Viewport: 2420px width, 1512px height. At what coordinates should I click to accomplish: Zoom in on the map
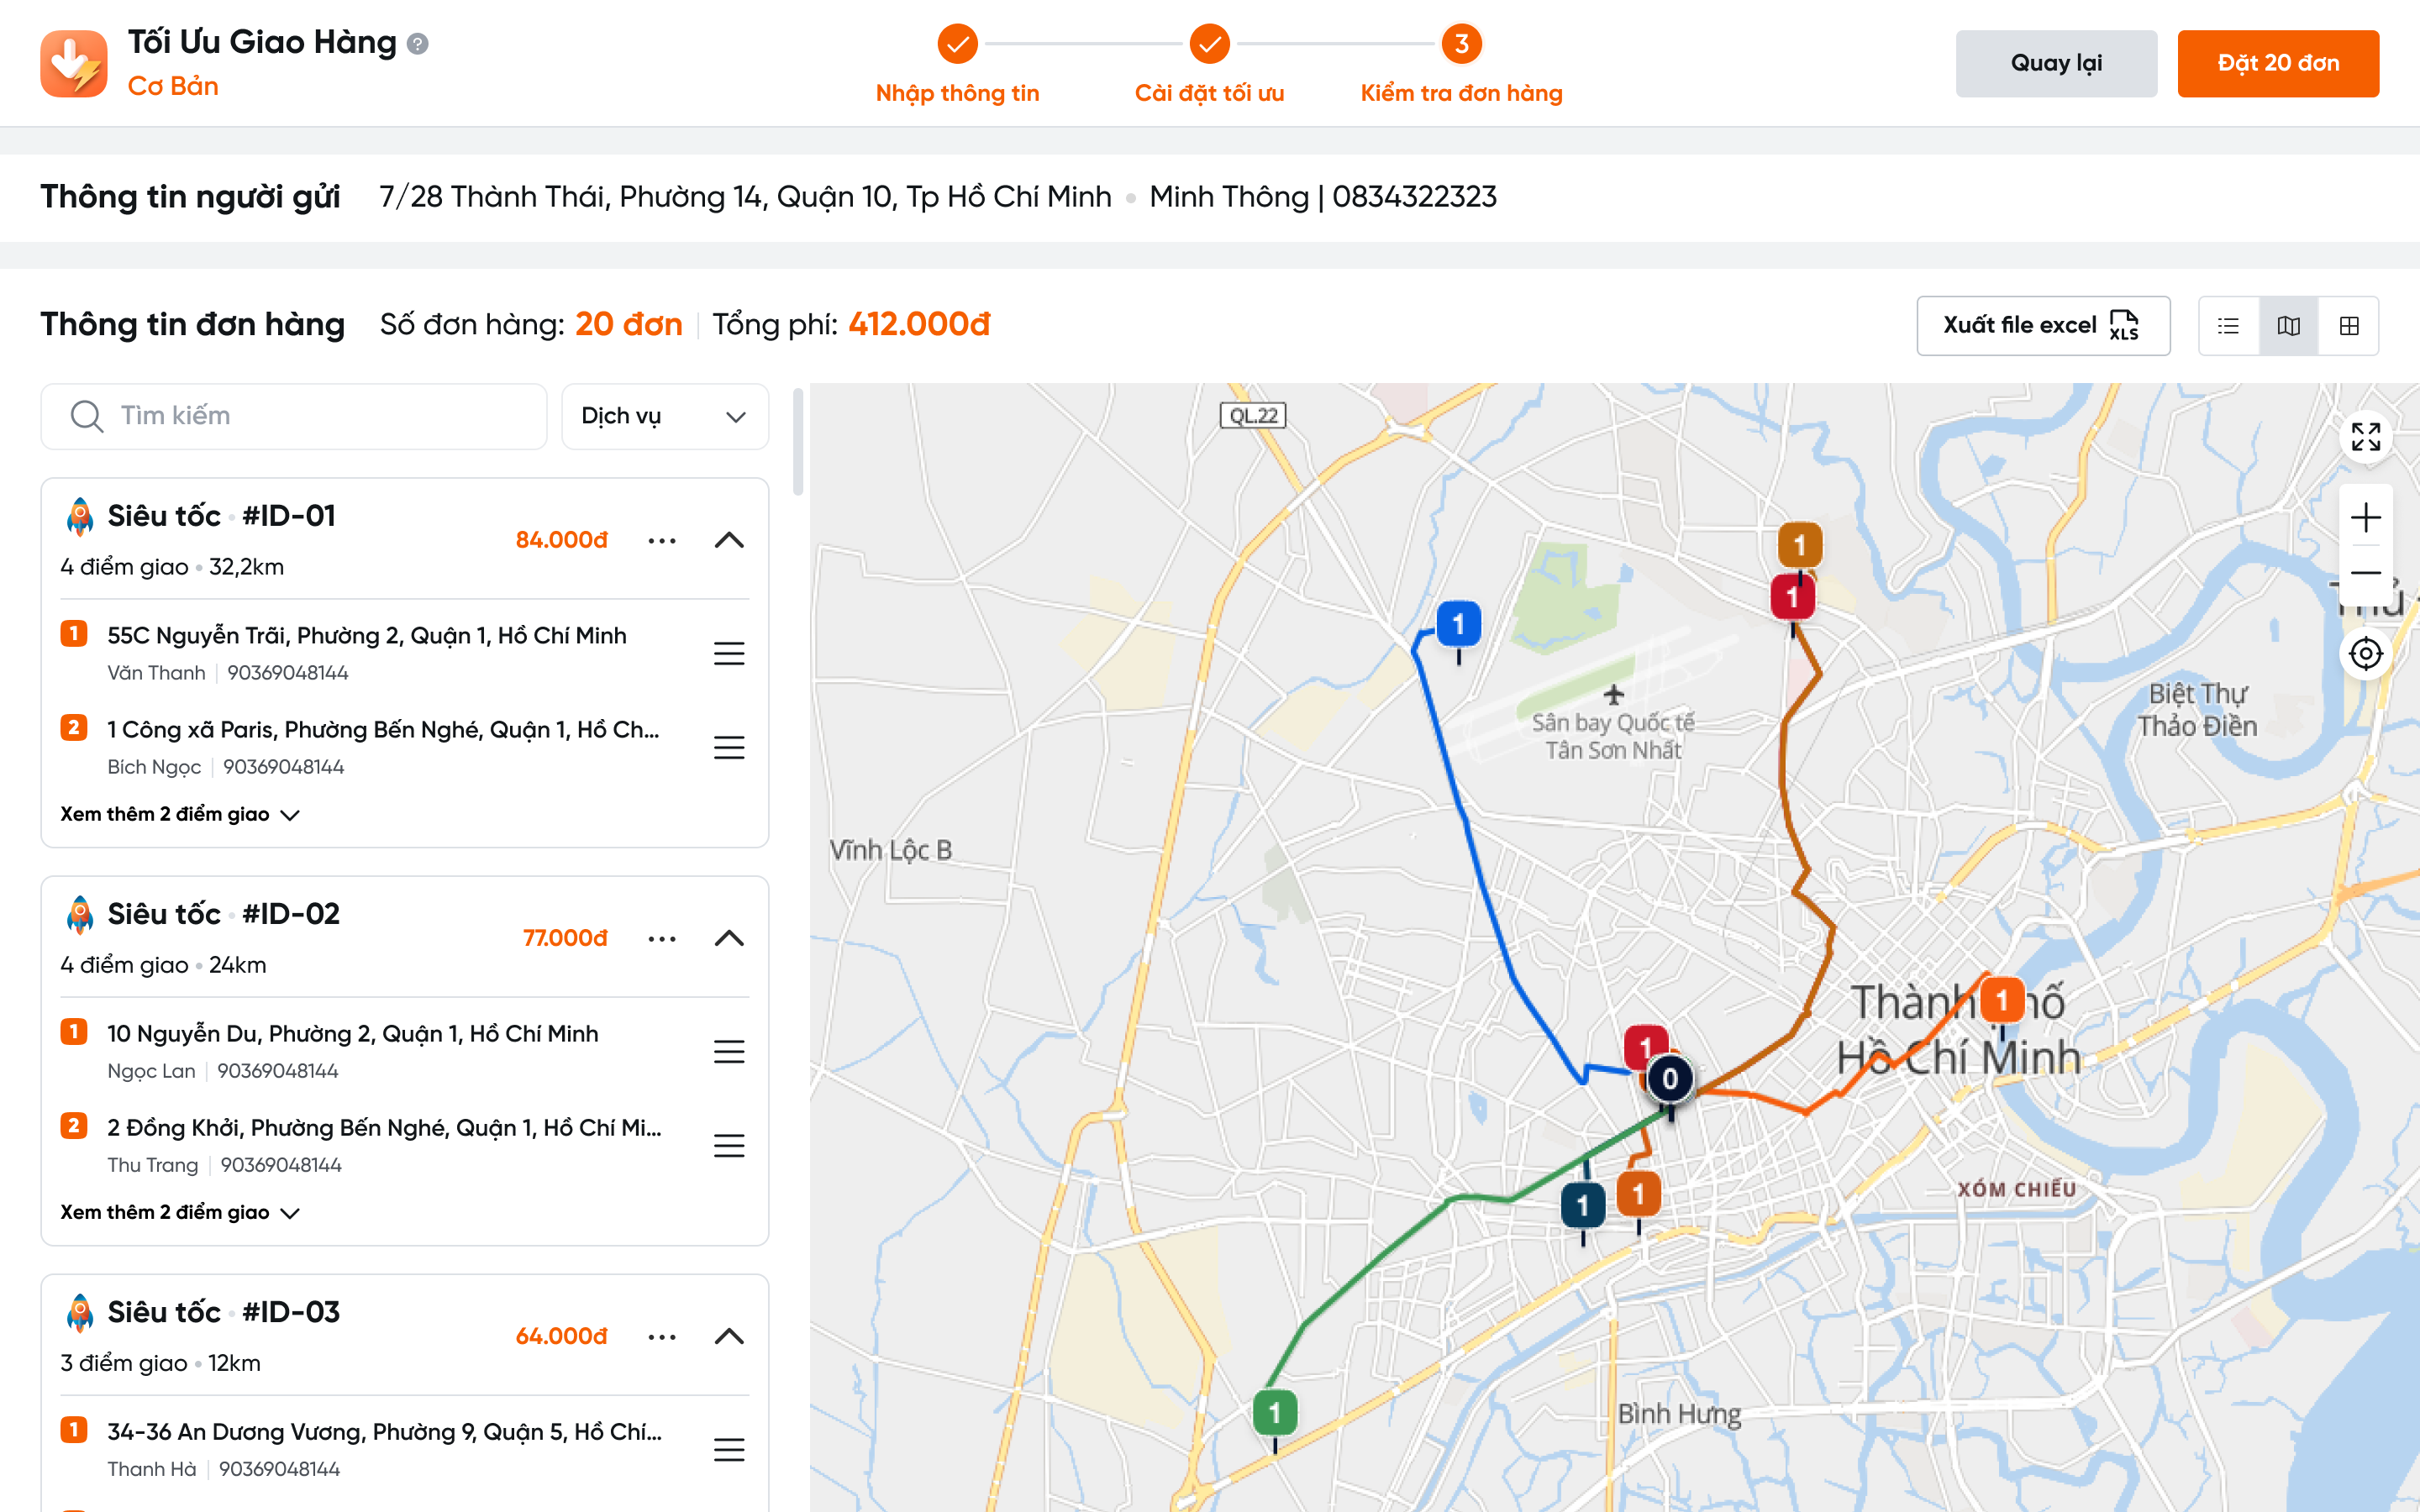pos(2365,518)
